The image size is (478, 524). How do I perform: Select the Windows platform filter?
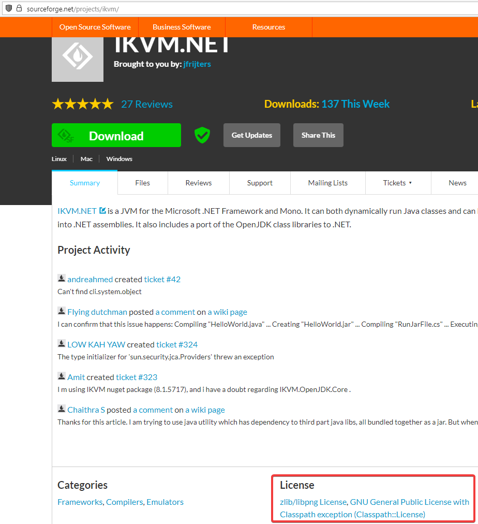pyautogui.click(x=118, y=159)
